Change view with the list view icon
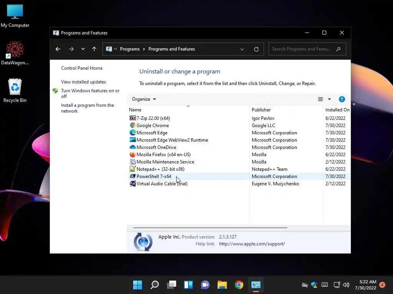 (x=320, y=99)
